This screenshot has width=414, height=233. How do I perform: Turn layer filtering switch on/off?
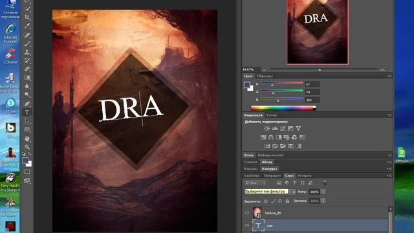pos(325,183)
